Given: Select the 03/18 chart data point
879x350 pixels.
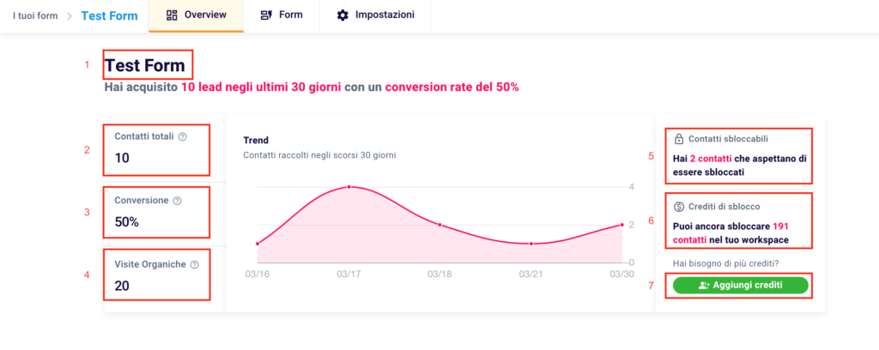Looking at the screenshot, I should 440,225.
